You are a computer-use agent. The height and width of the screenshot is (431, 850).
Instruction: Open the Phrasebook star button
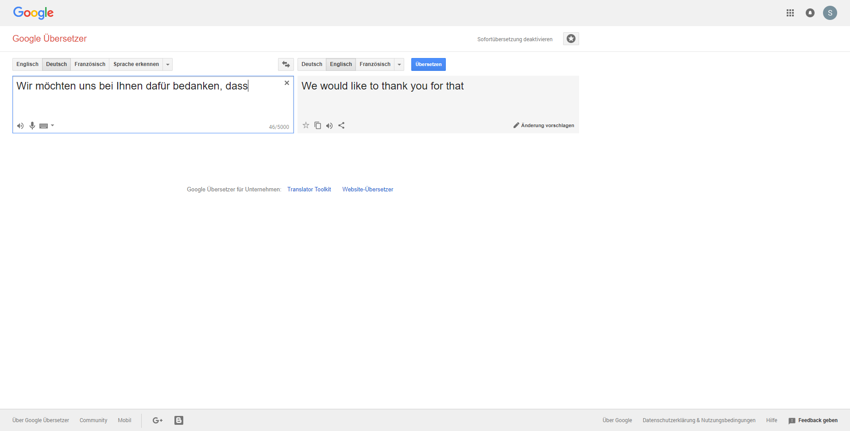[x=571, y=39]
